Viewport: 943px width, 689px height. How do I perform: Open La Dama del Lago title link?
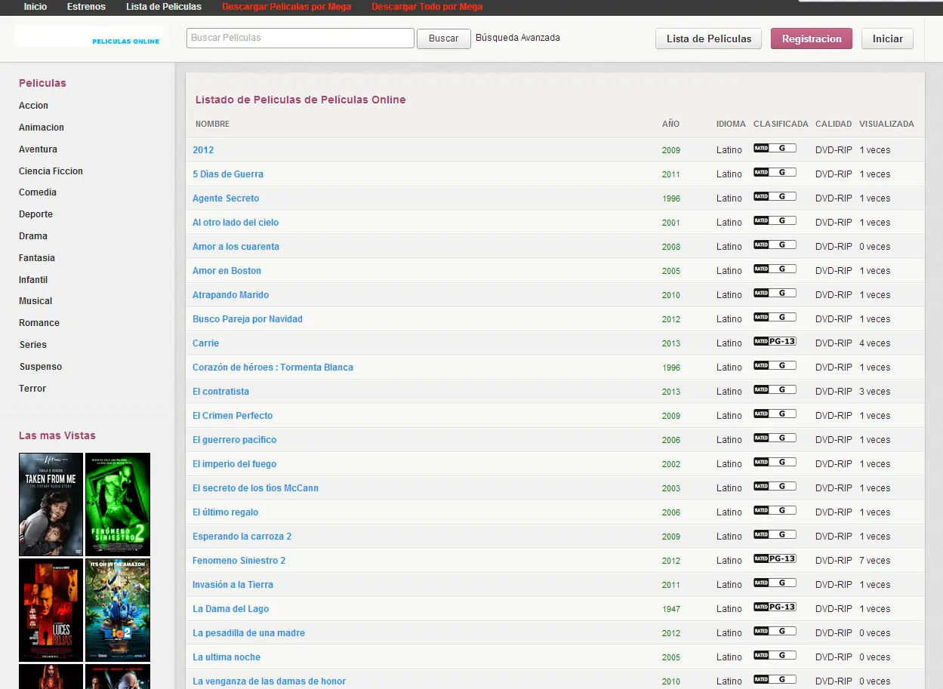230,609
